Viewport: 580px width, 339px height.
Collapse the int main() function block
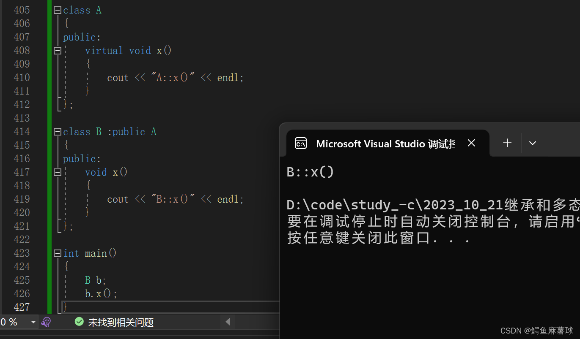pos(58,253)
